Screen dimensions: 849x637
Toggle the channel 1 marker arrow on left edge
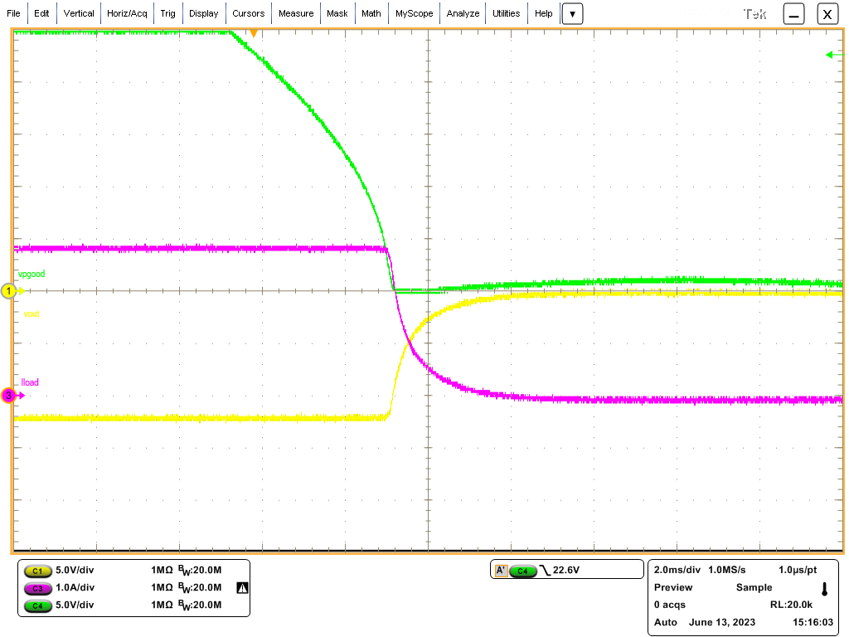pyautogui.click(x=8, y=291)
